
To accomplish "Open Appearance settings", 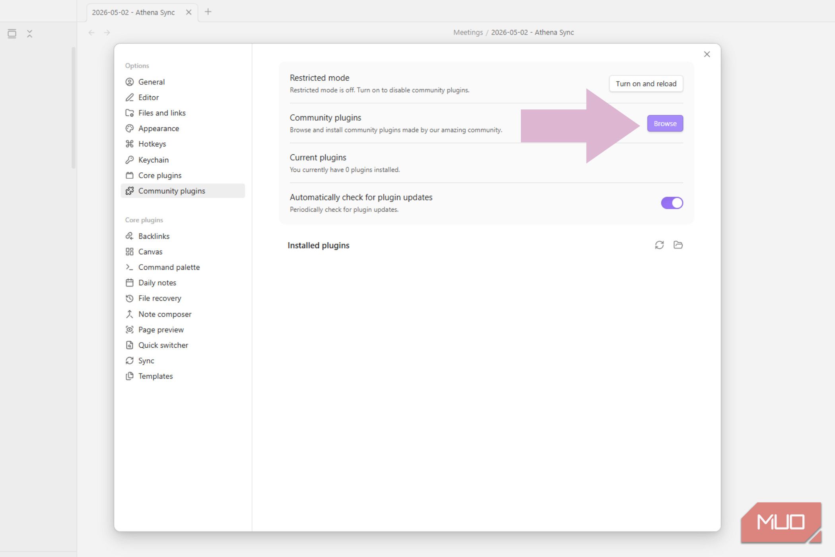I will pos(183,129).
